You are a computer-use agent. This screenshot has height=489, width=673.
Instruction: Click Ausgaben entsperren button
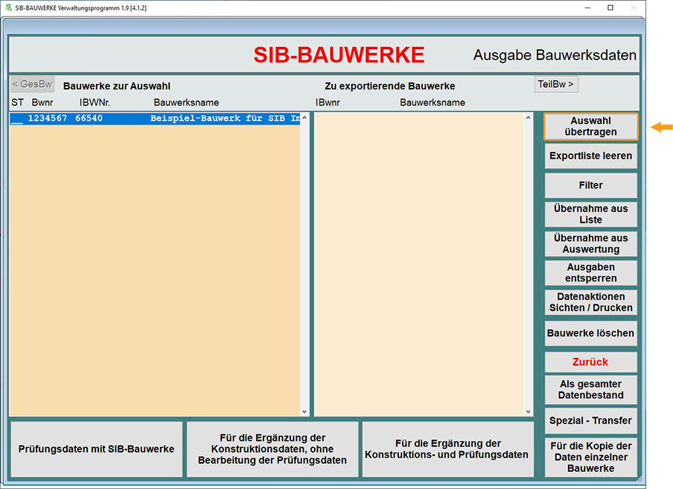(590, 273)
